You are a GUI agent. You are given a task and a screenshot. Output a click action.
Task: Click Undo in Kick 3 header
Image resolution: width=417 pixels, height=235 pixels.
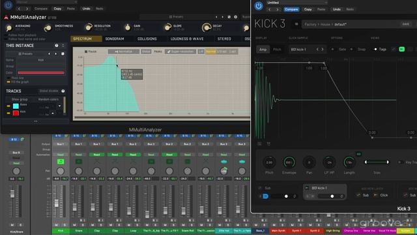coord(336,9)
